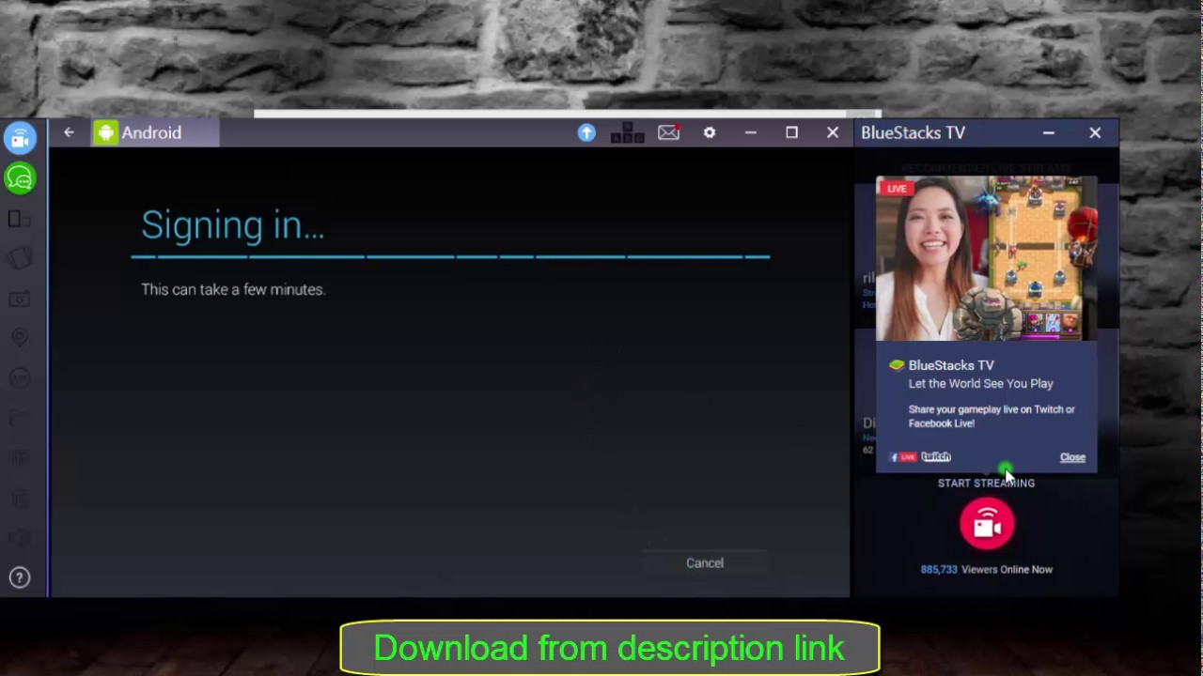The image size is (1203, 676).
Task: Click the live stream thumbnail preview
Action: click(986, 258)
